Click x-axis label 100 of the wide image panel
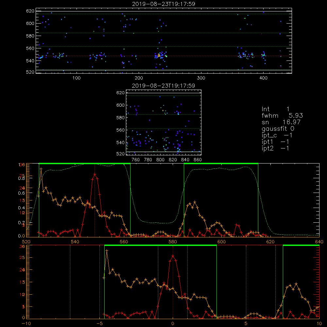Viewport: 327px width, 327px height. click(76, 78)
